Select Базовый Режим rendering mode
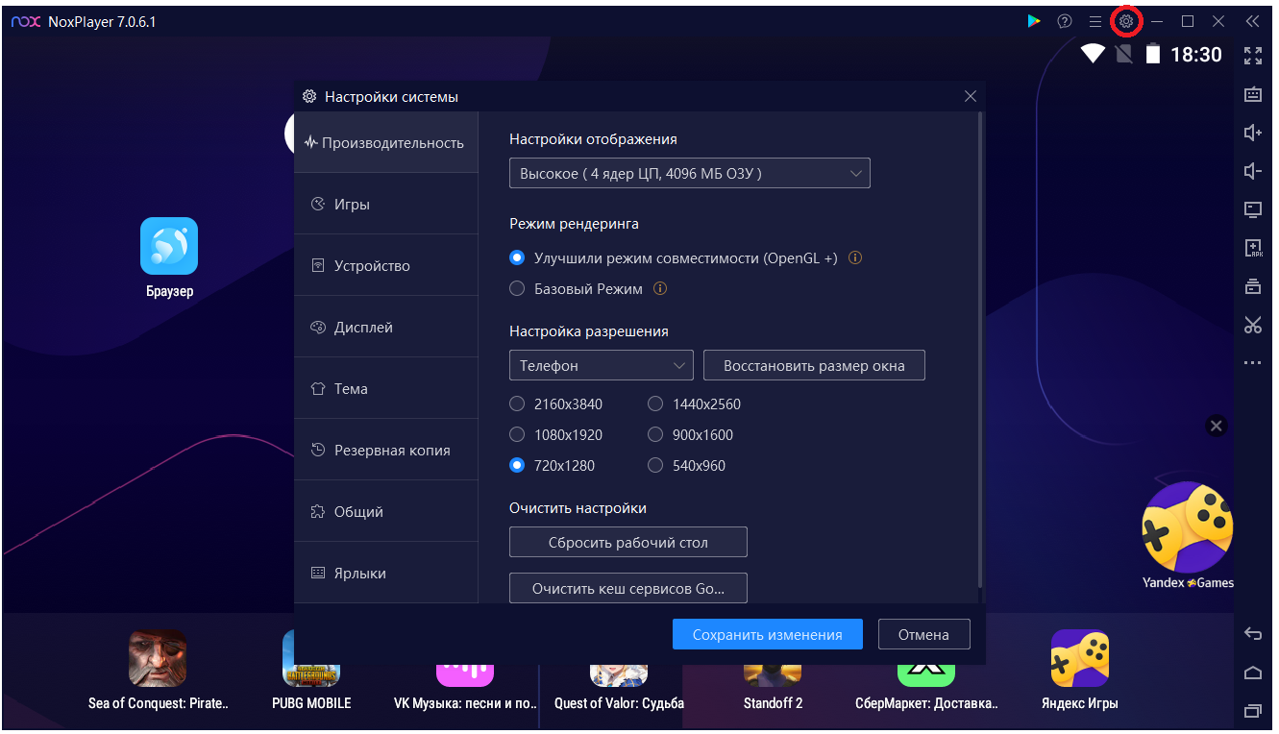 pos(517,288)
